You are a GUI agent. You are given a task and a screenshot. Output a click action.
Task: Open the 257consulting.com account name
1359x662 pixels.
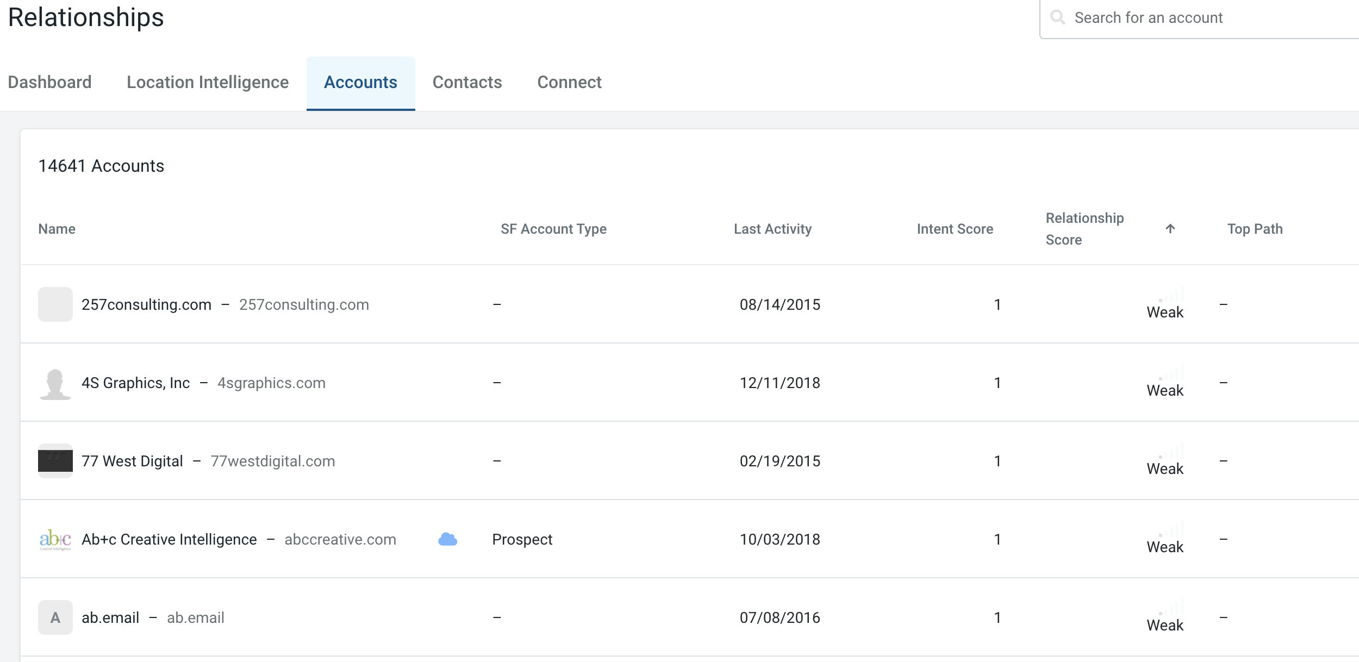(146, 304)
